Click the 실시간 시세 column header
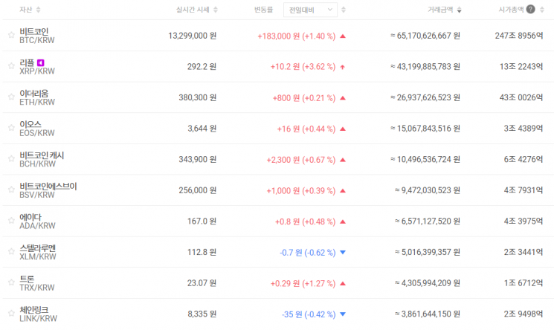Viewport: 554px width, 330px height. point(193,10)
